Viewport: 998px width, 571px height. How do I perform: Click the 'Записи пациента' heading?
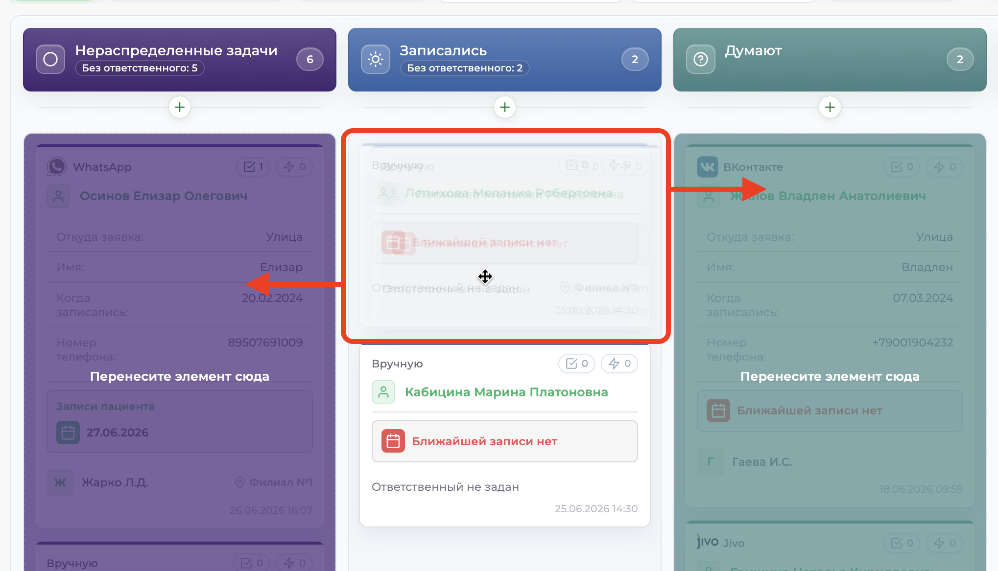coord(105,407)
